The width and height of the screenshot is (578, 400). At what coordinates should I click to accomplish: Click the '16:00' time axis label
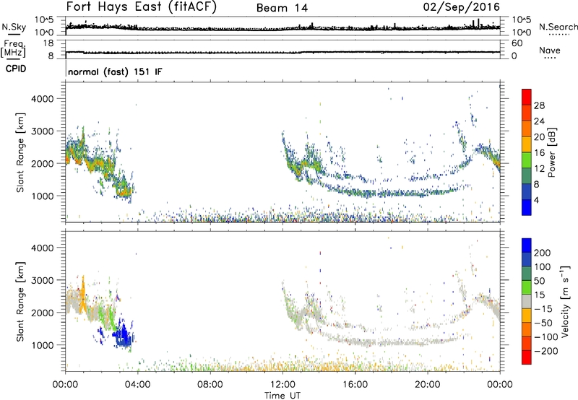[355, 385]
